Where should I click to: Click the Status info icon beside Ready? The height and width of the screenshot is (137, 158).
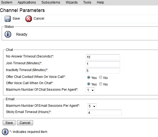click(8, 34)
